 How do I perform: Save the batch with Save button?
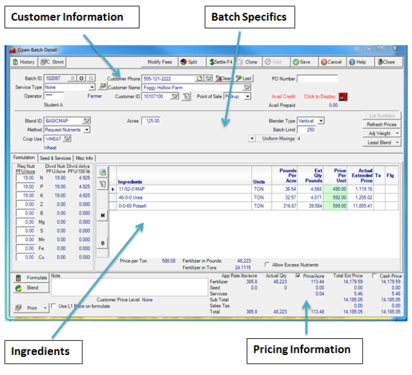coord(302,62)
